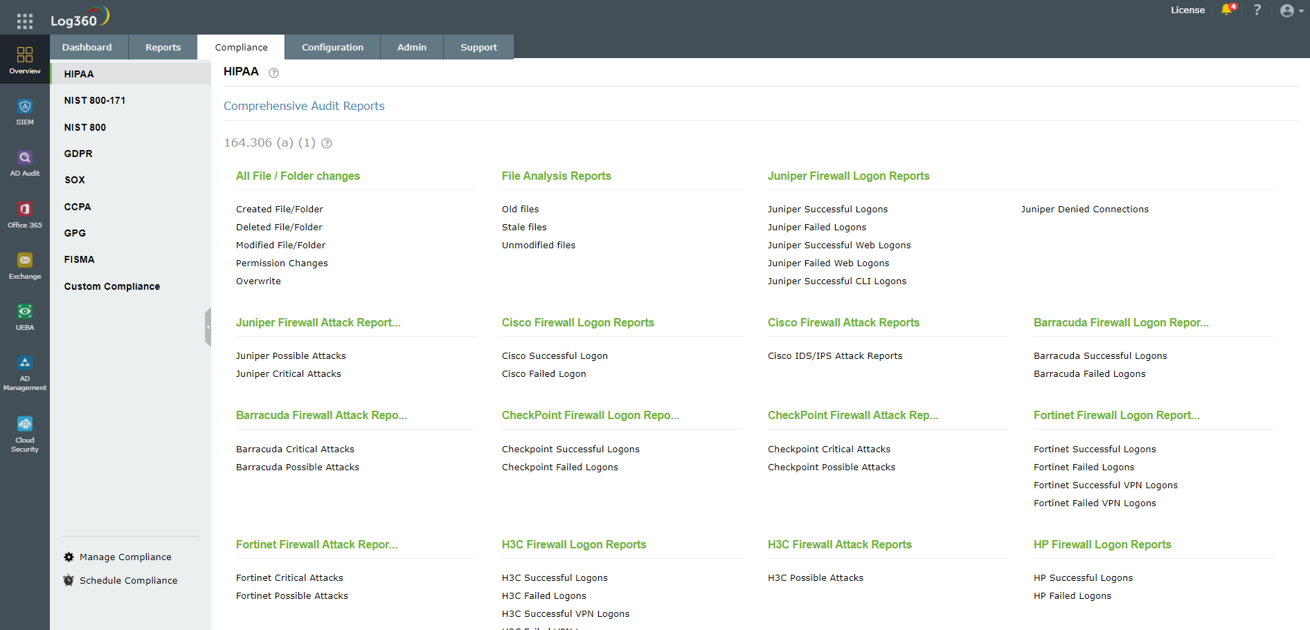Open H3C Possible Attacks report
This screenshot has width=1310, height=630.
pos(815,577)
